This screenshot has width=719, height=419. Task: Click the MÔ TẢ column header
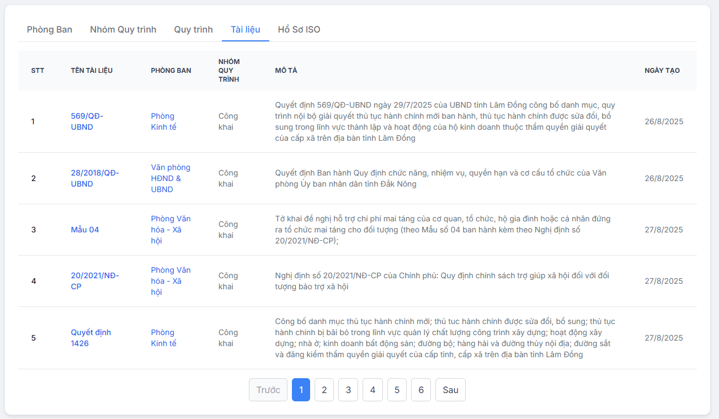click(x=286, y=71)
